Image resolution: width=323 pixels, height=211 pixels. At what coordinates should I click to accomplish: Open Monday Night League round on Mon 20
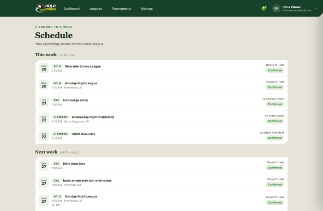(161, 85)
